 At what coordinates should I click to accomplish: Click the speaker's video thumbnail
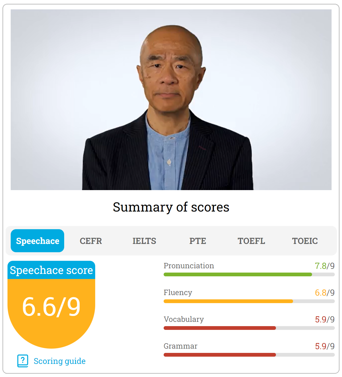click(171, 99)
